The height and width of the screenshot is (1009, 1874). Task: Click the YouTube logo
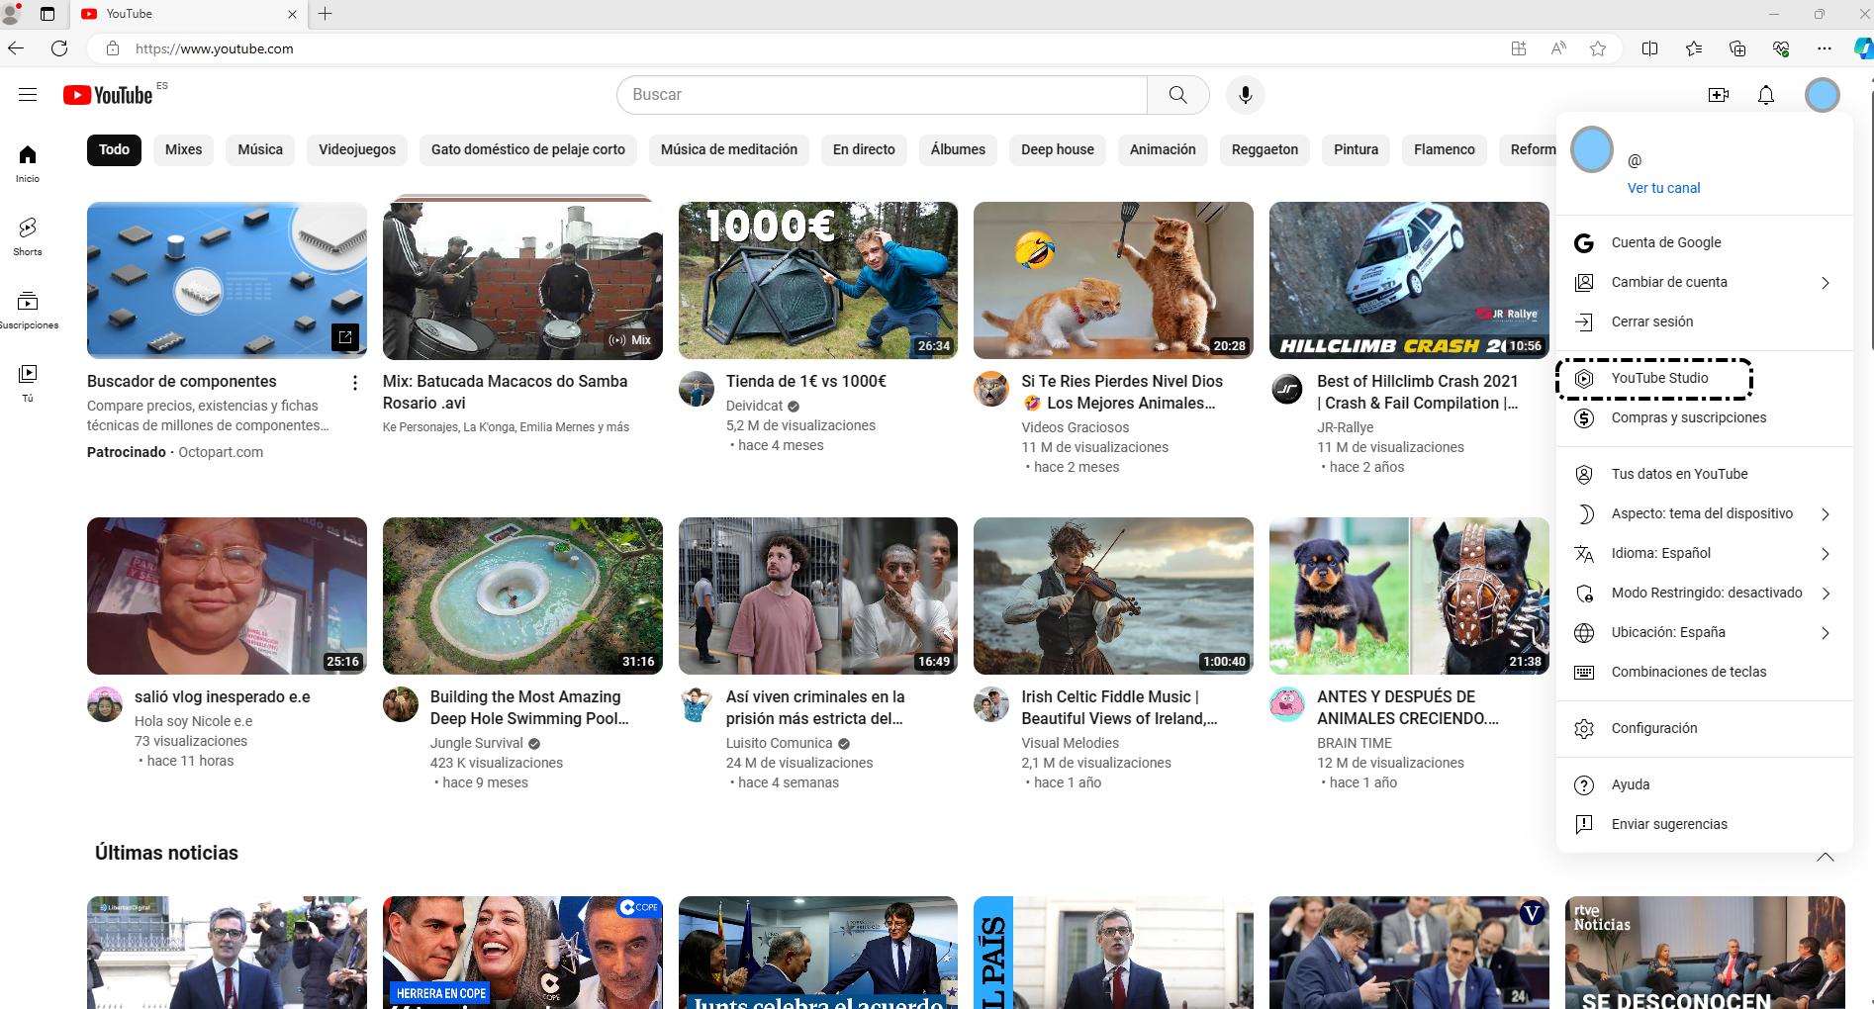[x=108, y=95]
